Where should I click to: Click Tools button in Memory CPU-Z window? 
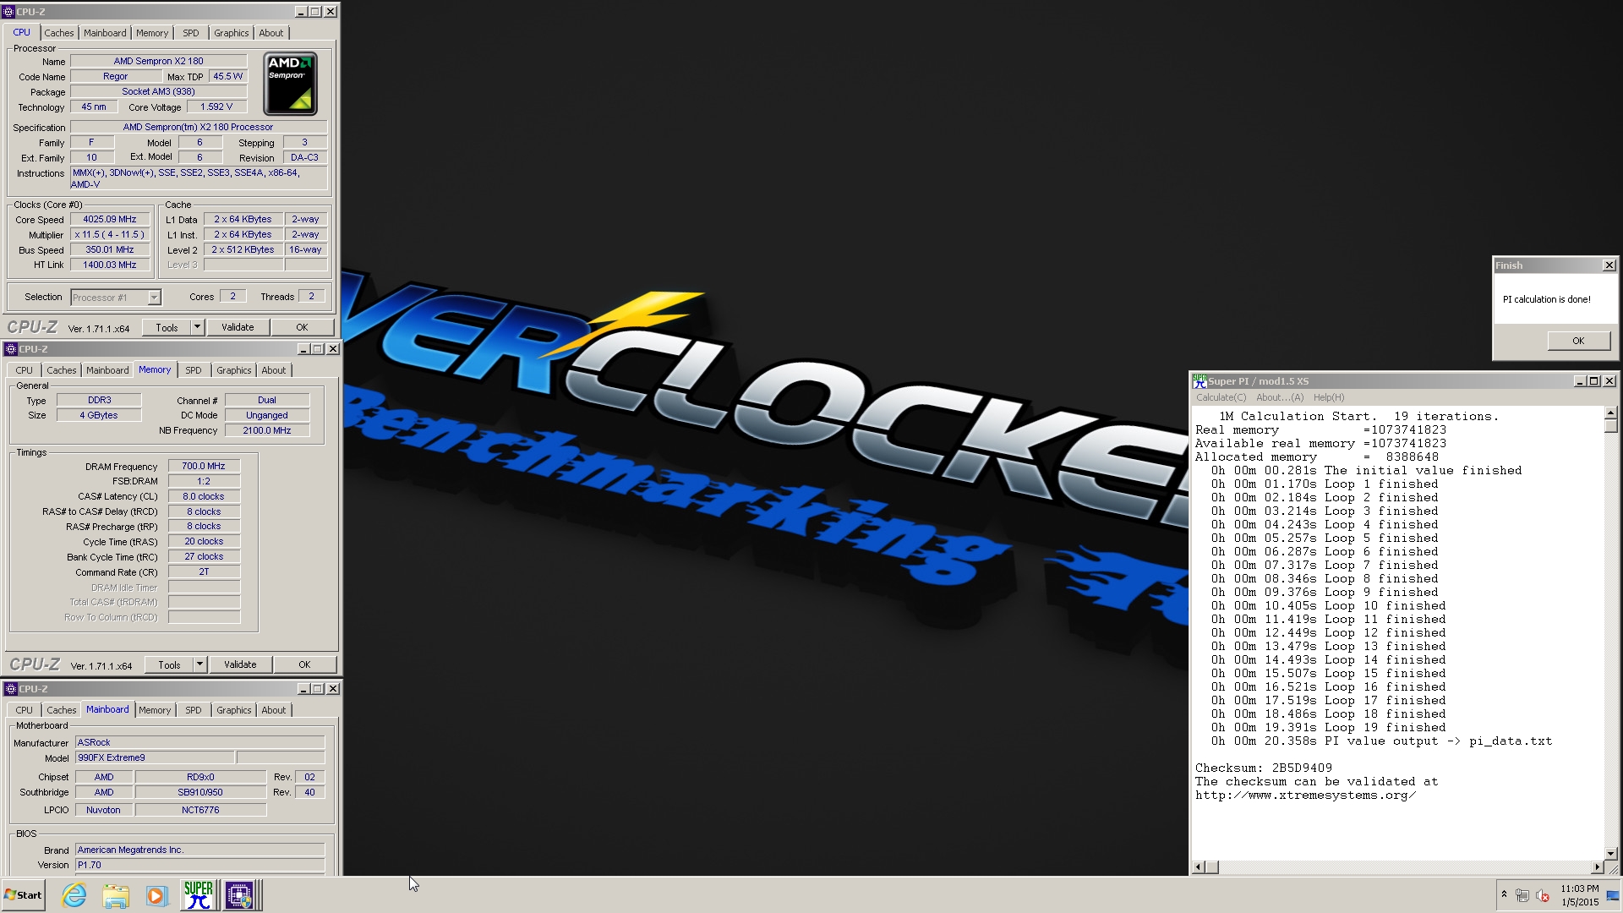click(169, 665)
